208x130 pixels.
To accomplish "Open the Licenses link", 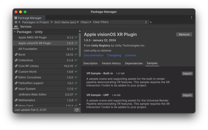I will point(130,55).
